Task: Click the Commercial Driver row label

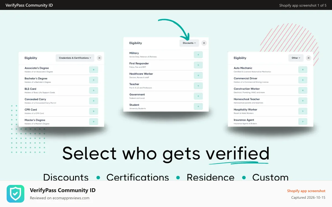Action: click(x=245, y=78)
